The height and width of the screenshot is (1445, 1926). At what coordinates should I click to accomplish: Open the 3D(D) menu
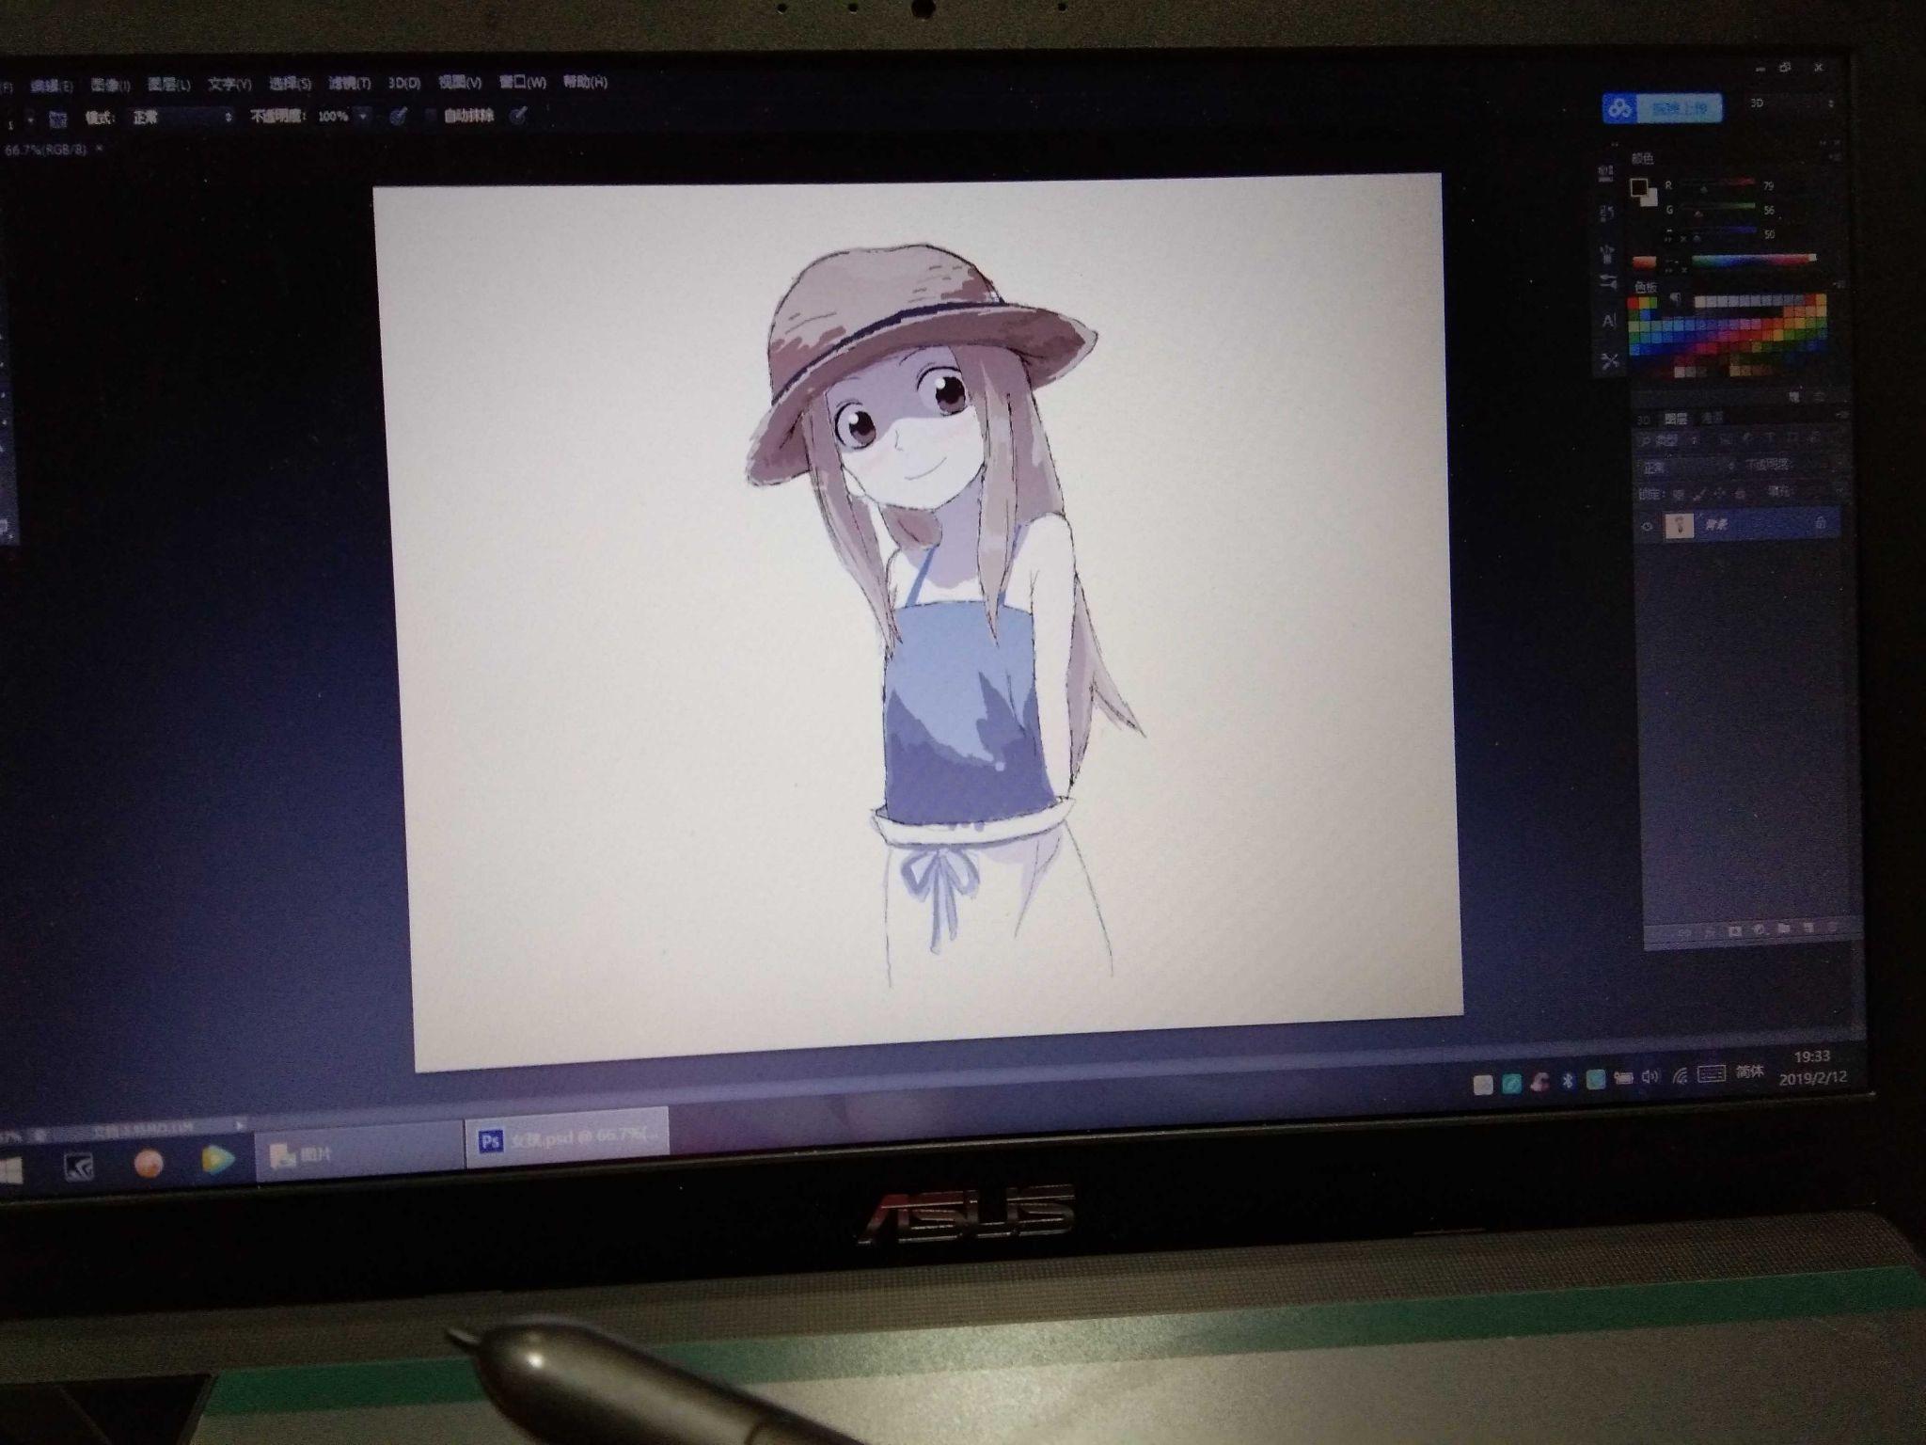[404, 83]
